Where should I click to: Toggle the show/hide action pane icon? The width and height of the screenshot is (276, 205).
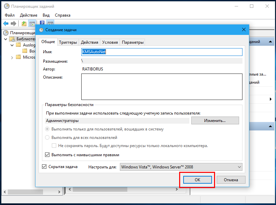pyautogui.click(x=50, y=23)
